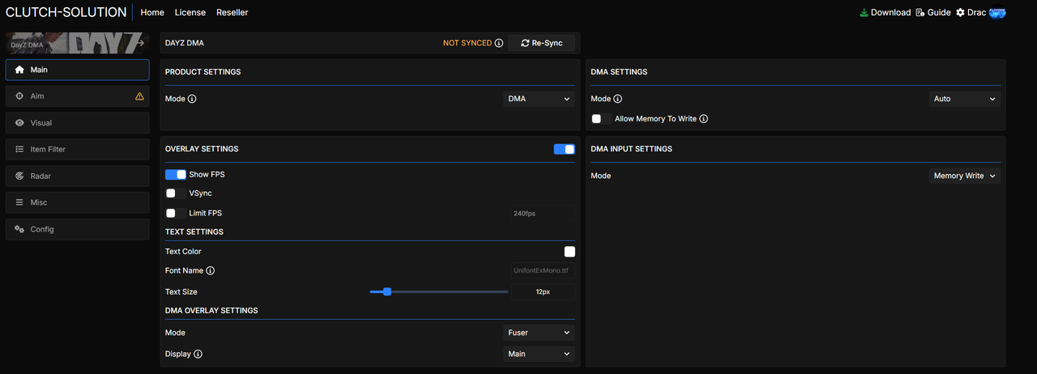Click the info icon next to NOT SYNCED
Image resolution: width=1037 pixels, height=374 pixels.
[x=499, y=43]
